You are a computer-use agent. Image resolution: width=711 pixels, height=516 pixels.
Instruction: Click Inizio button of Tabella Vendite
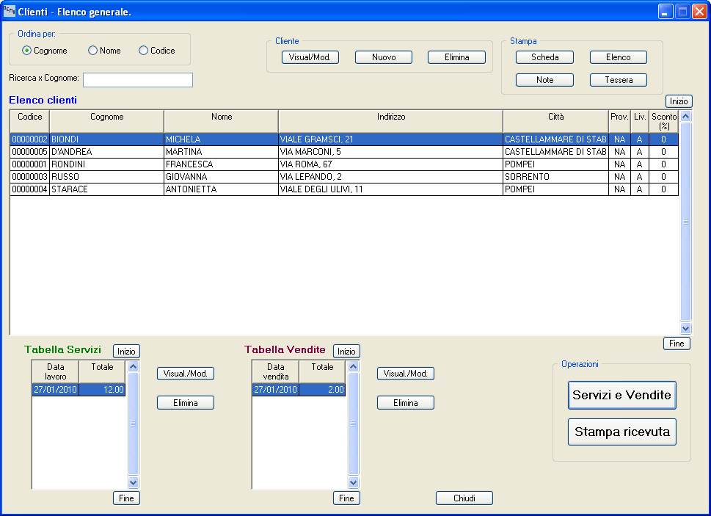click(x=346, y=352)
